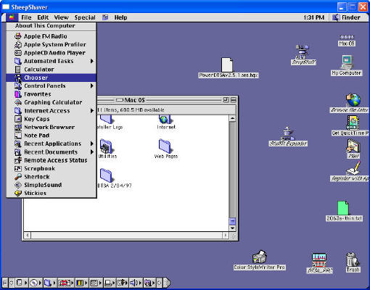Open the File menu
370x290 pixels.
[26, 17]
